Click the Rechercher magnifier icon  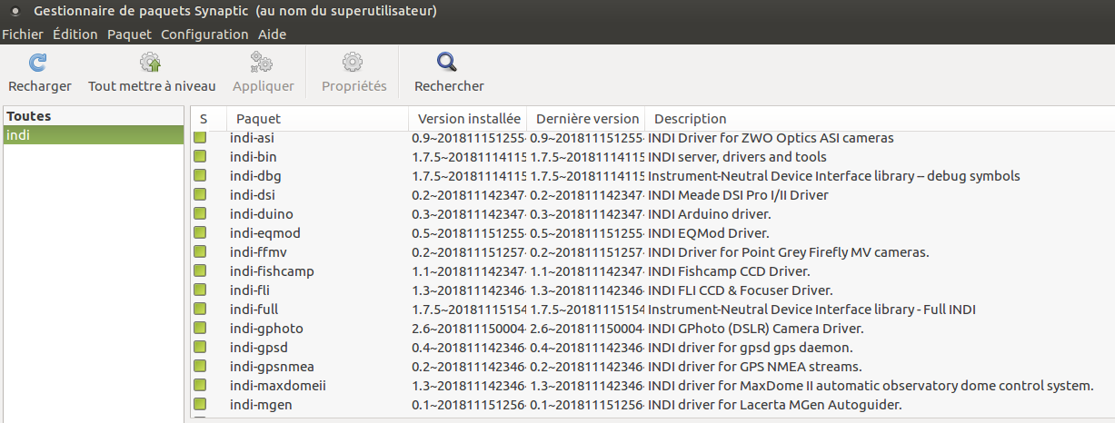[448, 63]
